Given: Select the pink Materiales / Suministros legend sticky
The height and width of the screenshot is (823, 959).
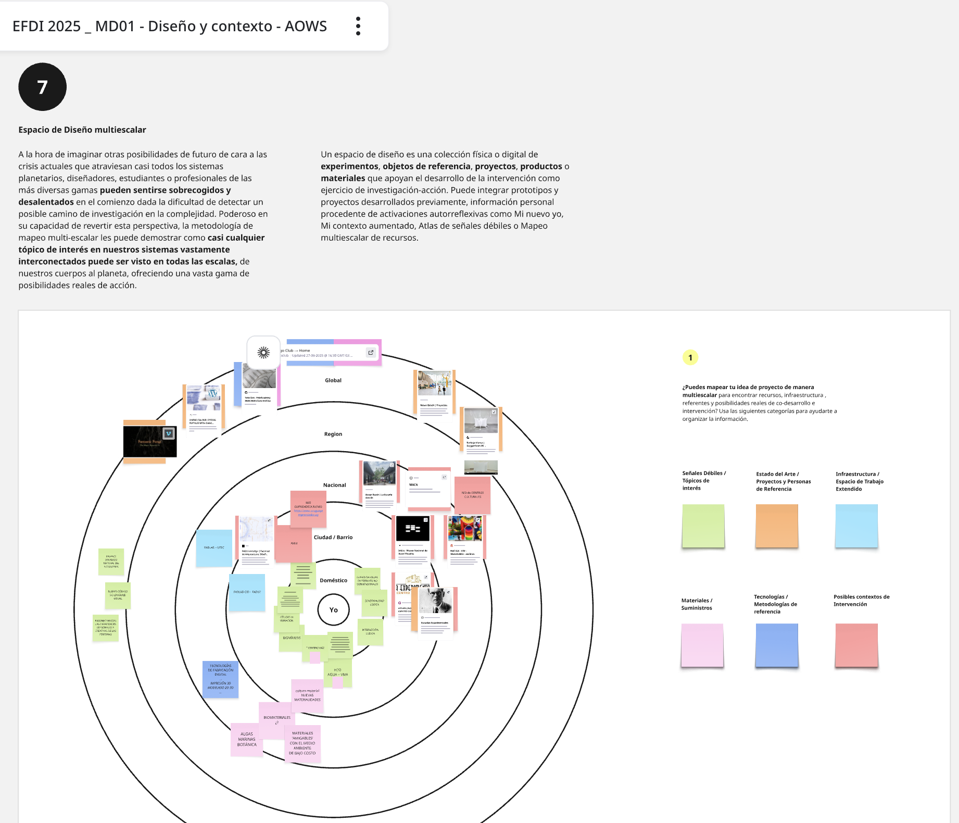Looking at the screenshot, I should click(702, 645).
